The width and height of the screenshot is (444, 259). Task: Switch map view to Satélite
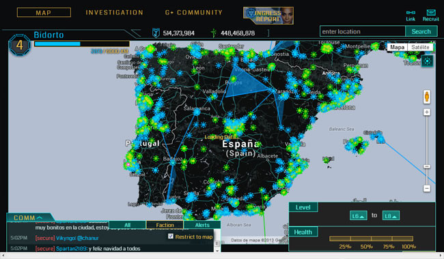[x=420, y=47]
